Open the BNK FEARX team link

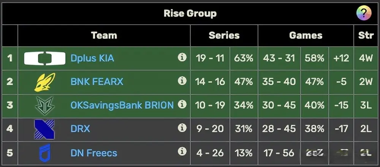[x=97, y=82]
